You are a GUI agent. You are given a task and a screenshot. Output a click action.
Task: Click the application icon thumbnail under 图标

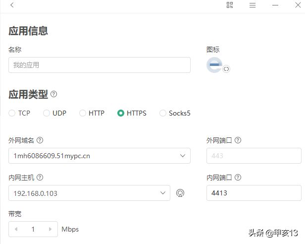[x=214, y=65]
